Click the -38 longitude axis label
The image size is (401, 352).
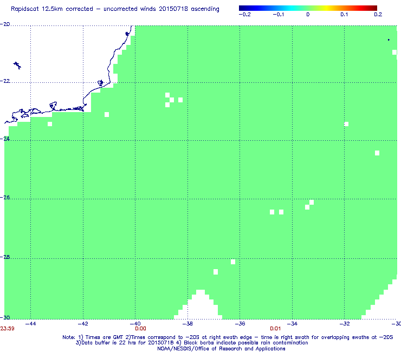[x=187, y=324]
